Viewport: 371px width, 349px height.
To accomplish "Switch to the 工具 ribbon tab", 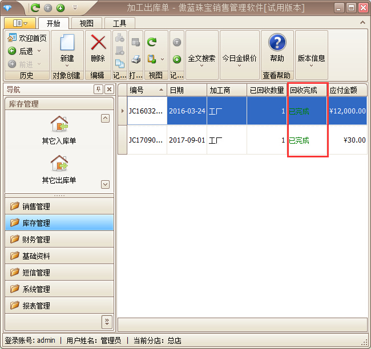I will click(x=119, y=23).
